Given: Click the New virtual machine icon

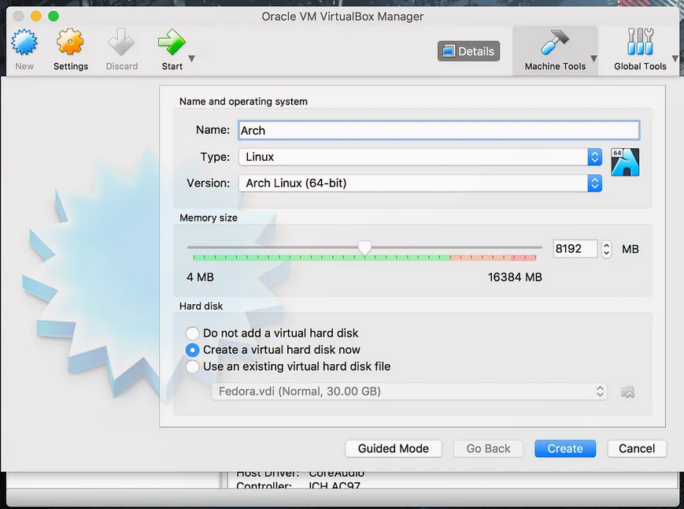Looking at the screenshot, I should pyautogui.click(x=24, y=43).
